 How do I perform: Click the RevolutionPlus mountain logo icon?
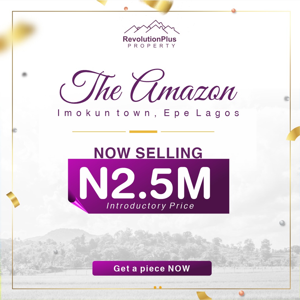click(152, 27)
